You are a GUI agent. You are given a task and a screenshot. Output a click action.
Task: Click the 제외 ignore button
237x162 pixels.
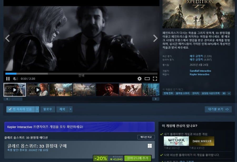[x=62, y=109]
